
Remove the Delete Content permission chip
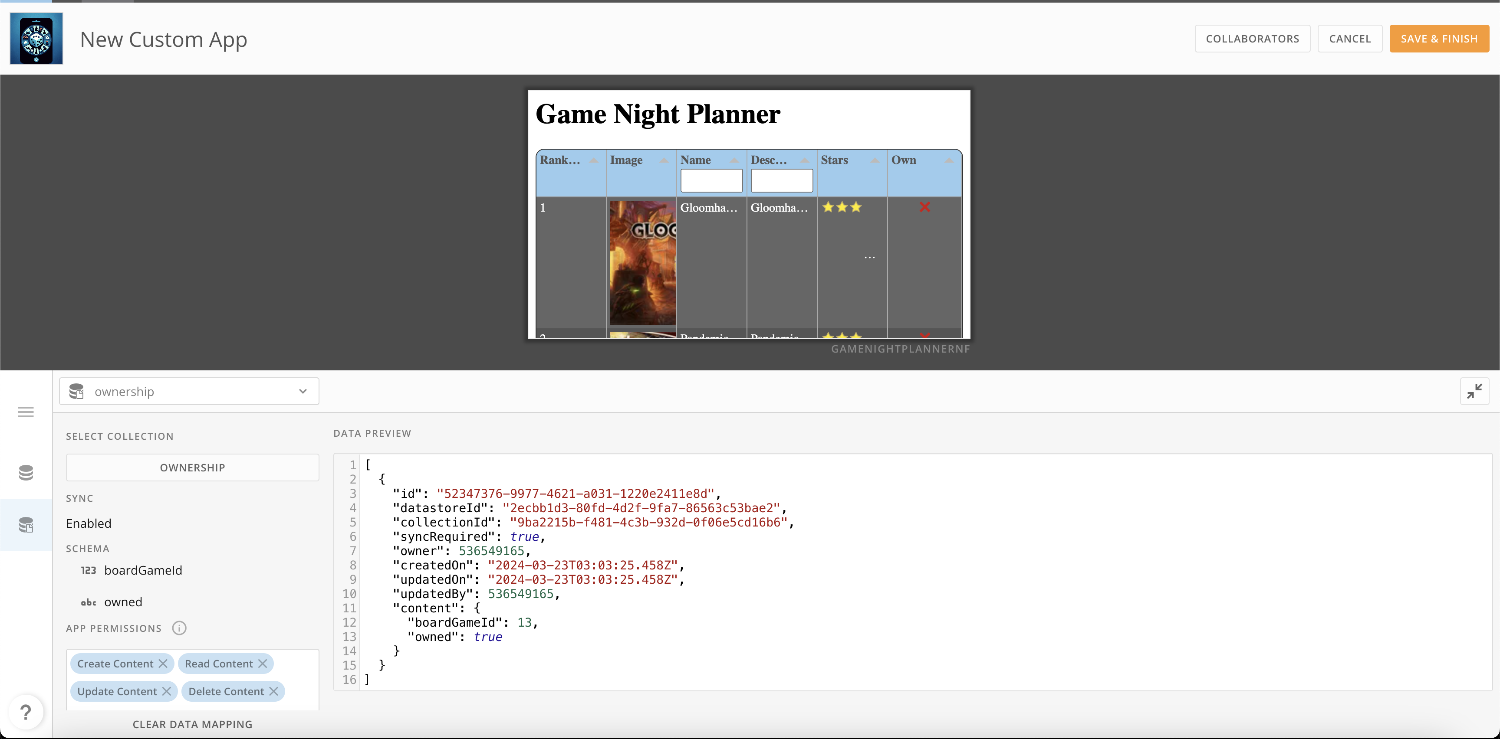274,691
